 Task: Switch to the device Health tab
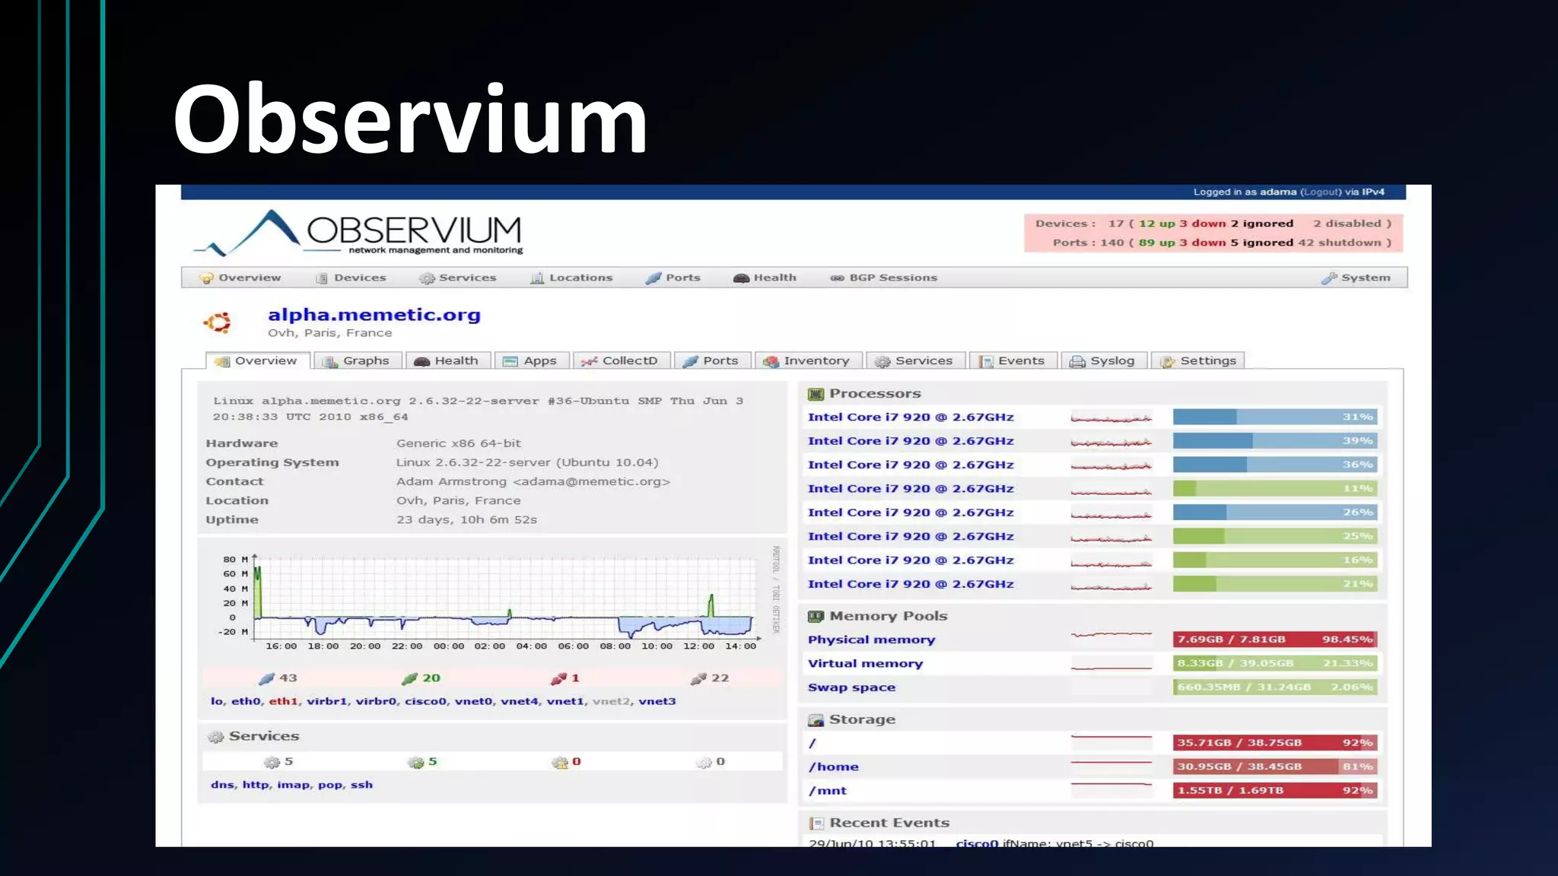click(x=447, y=360)
